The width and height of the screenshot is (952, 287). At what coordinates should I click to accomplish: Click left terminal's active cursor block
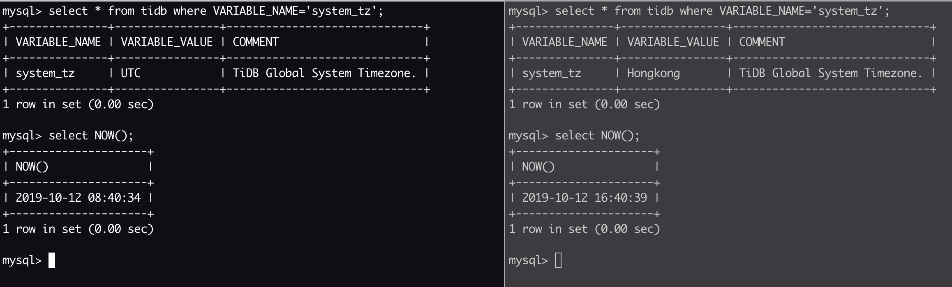click(52, 260)
